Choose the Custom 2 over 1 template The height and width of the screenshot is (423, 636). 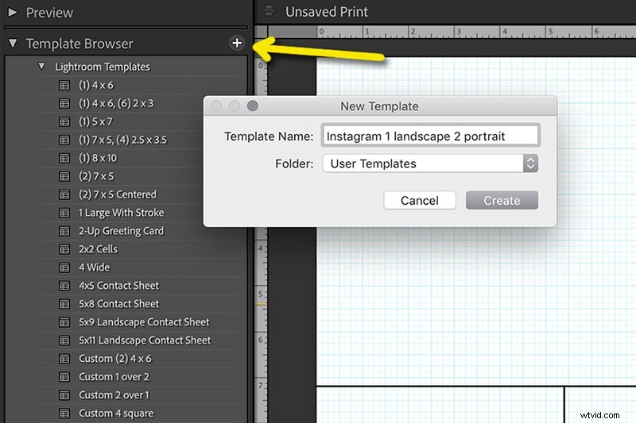tap(114, 394)
